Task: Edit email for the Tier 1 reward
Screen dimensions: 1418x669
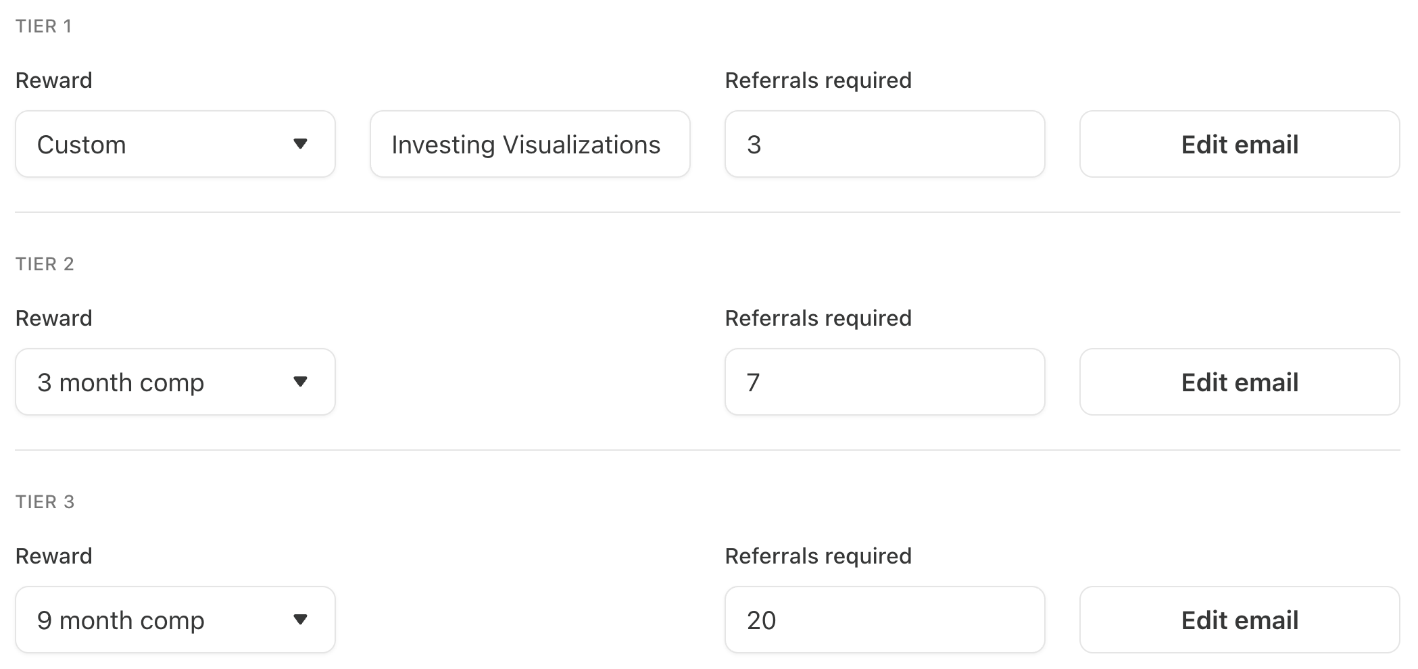Action: tap(1240, 144)
